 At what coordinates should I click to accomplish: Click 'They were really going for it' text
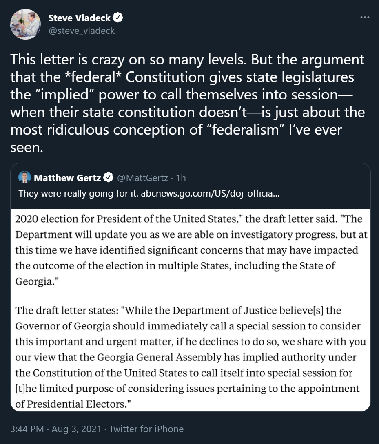pyautogui.click(x=78, y=193)
